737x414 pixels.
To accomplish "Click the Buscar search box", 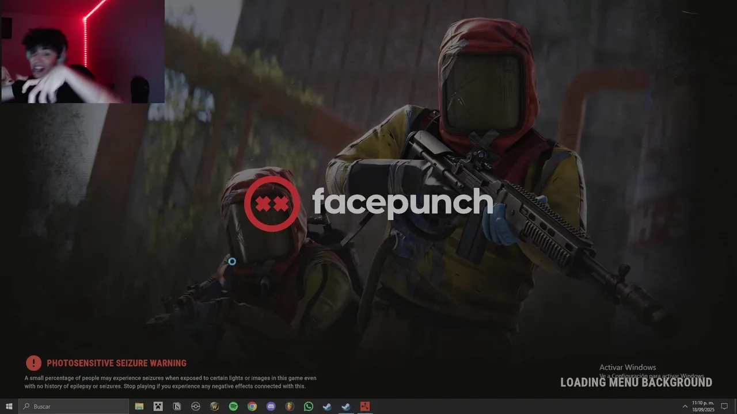I will pos(74,407).
